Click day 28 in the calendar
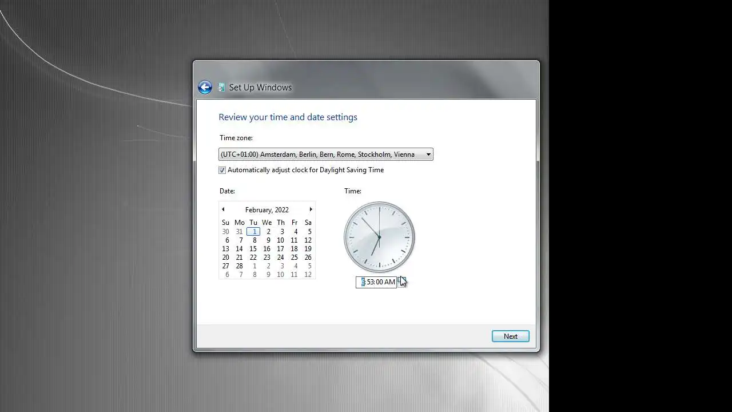 click(x=240, y=266)
